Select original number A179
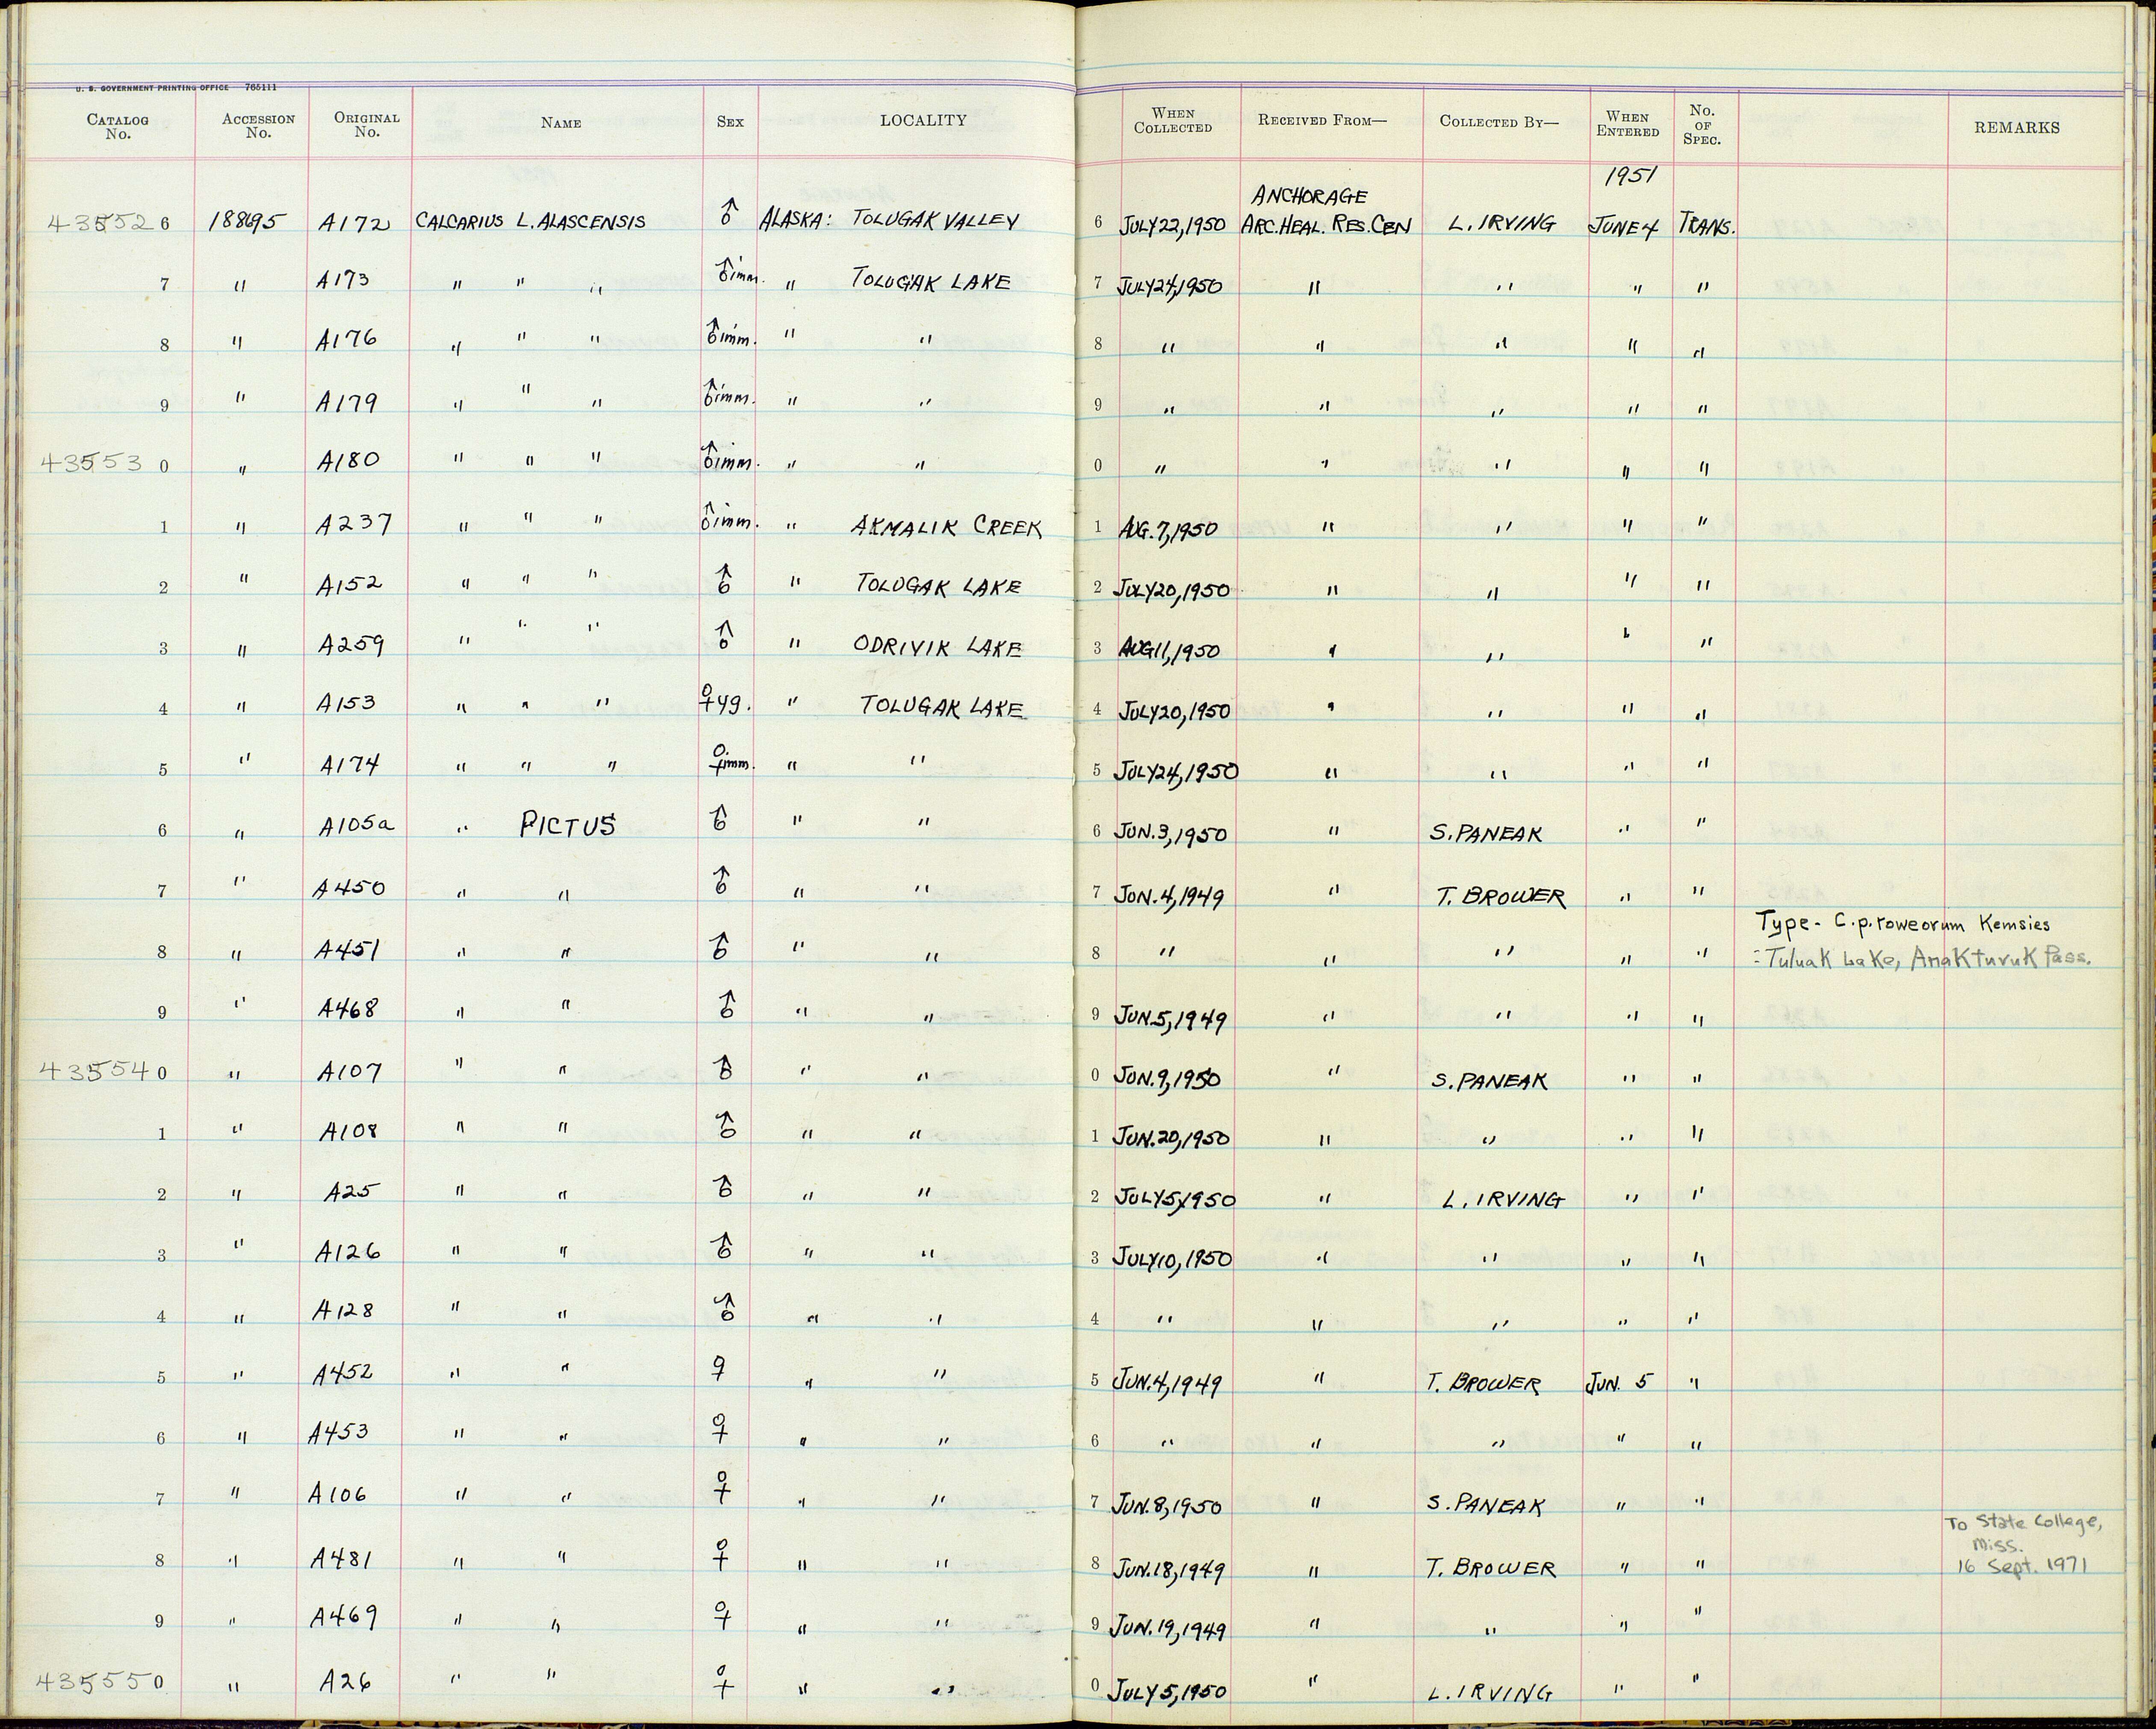The image size is (2156, 1729). coord(345,402)
